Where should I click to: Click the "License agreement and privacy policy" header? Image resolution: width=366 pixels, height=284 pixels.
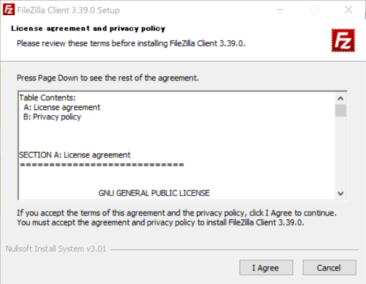click(88, 28)
